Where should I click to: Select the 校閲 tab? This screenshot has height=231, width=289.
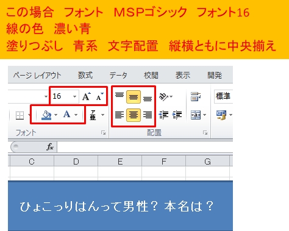(x=151, y=76)
